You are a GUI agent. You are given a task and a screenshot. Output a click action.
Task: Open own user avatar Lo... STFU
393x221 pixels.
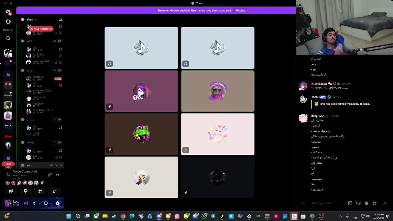pyautogui.click(x=8, y=203)
